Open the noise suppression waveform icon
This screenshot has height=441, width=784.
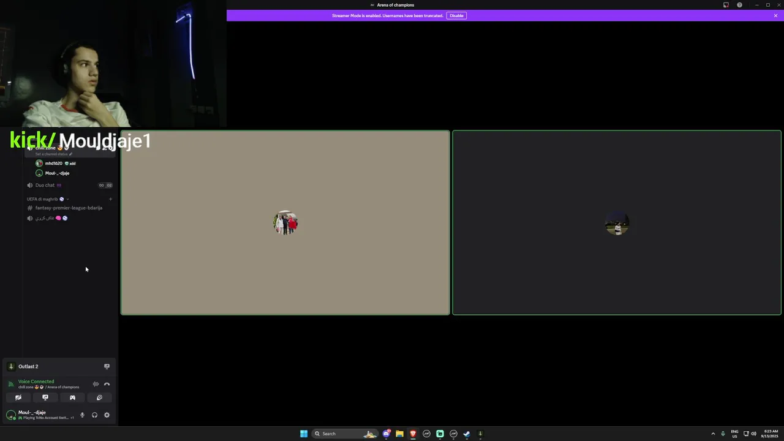pos(96,384)
